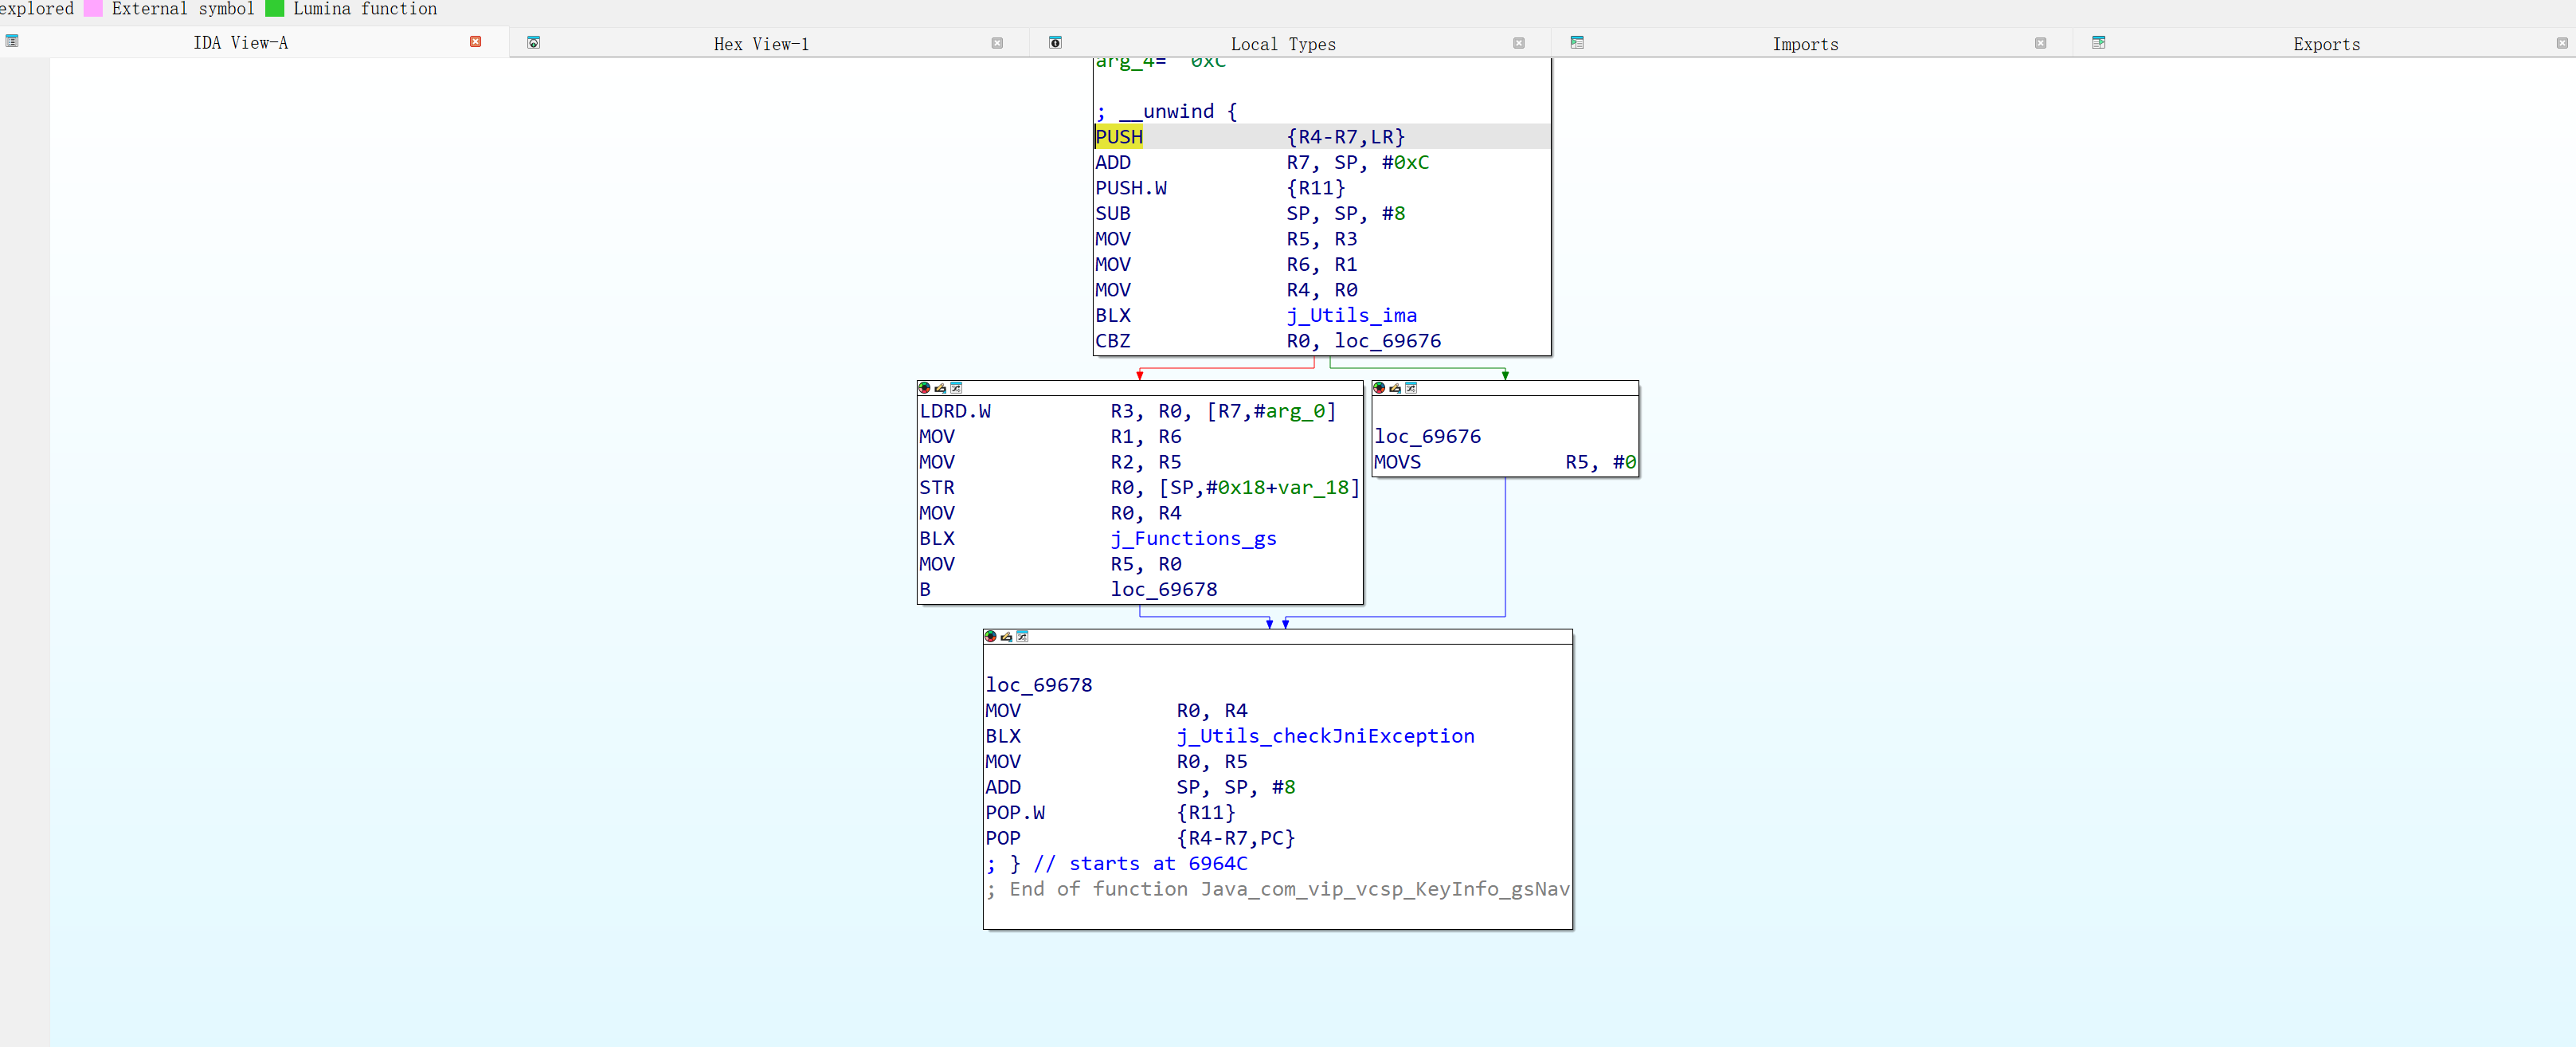Close the Hex View-1 tab
This screenshot has height=1047, width=2576.
coord(997,43)
